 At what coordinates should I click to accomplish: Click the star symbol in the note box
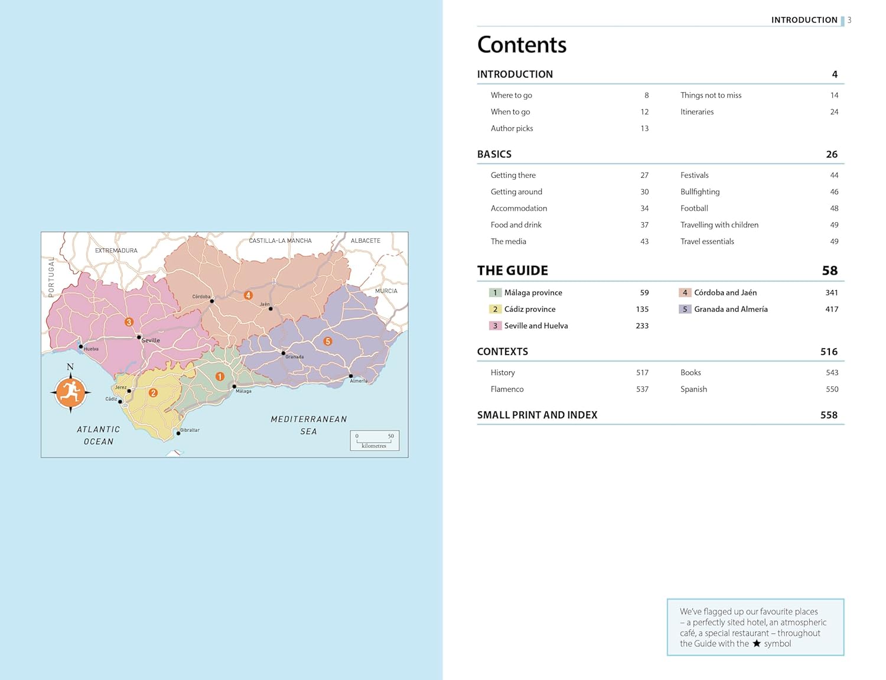point(756,643)
